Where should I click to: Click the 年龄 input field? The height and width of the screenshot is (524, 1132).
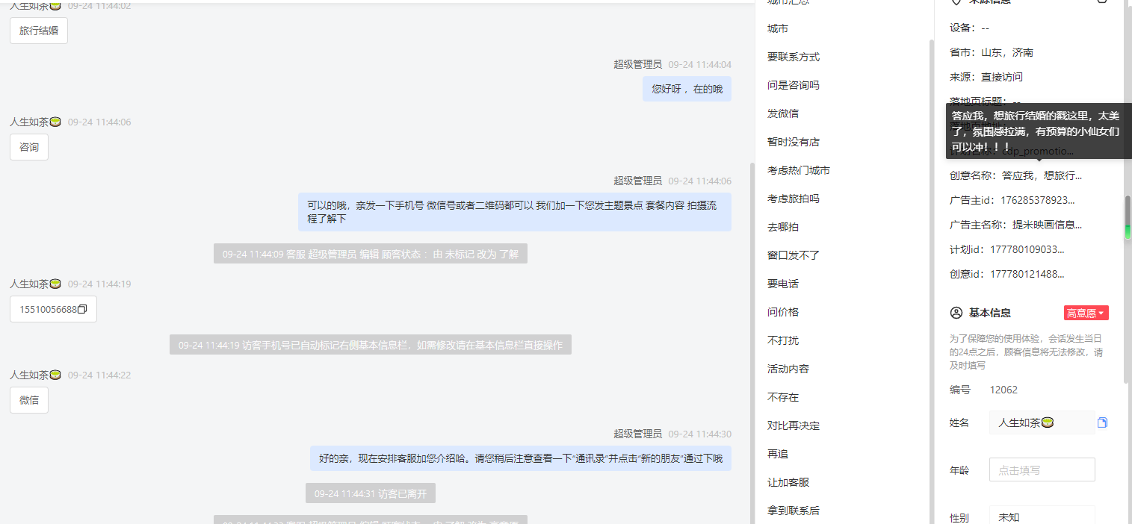point(1042,470)
